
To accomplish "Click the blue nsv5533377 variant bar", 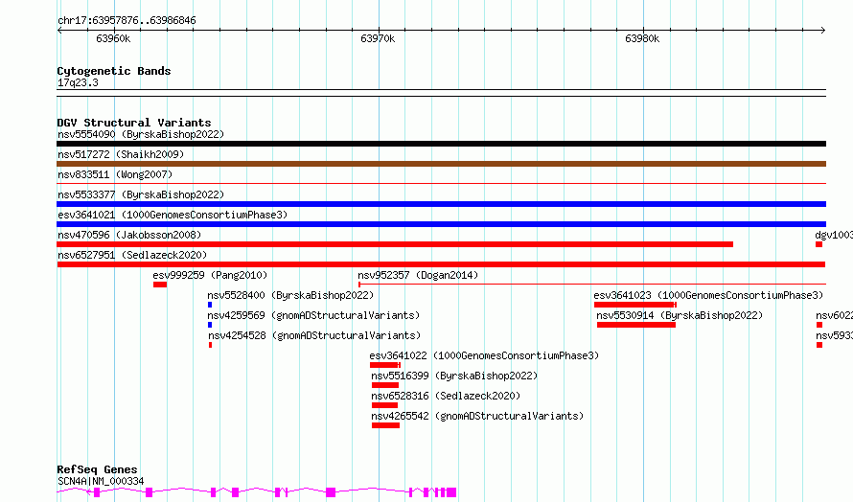I will [441, 204].
